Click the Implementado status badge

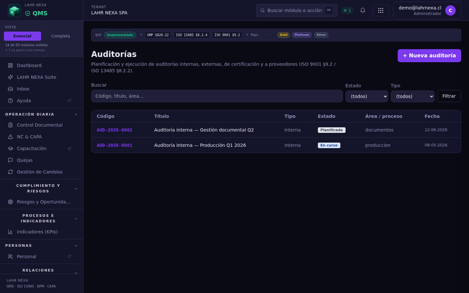120,35
